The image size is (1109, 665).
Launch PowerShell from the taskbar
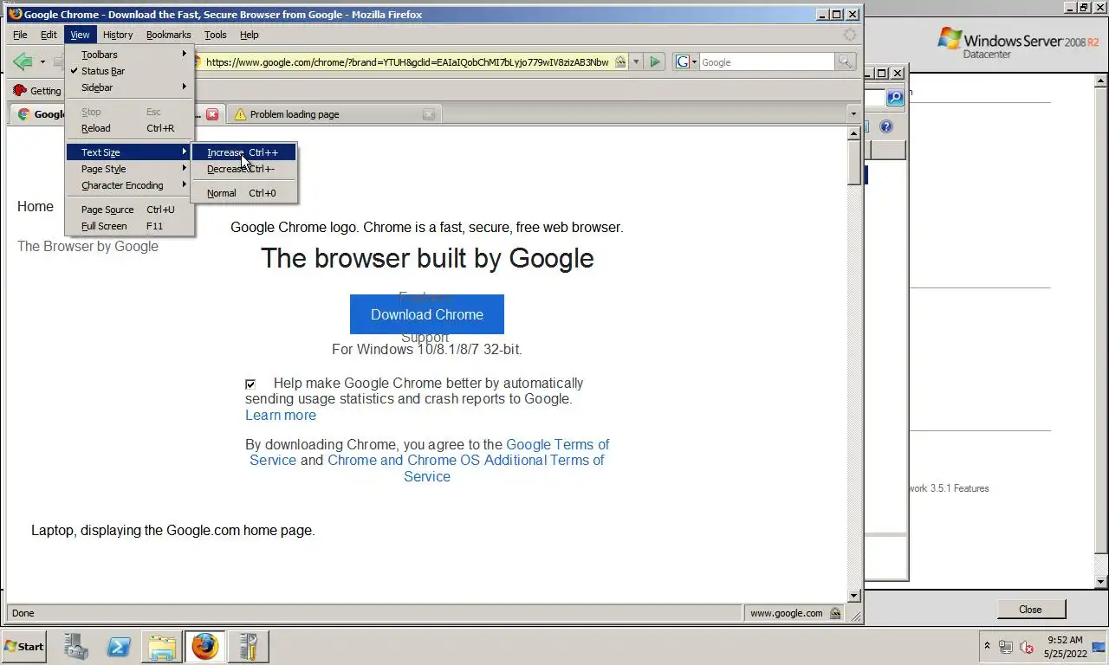pyautogui.click(x=119, y=647)
